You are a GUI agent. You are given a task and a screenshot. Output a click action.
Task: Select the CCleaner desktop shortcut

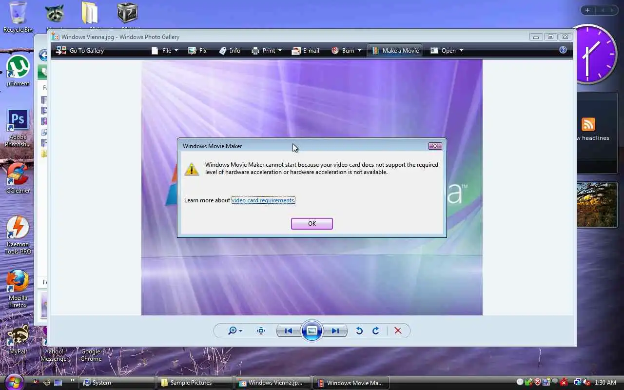(x=18, y=178)
